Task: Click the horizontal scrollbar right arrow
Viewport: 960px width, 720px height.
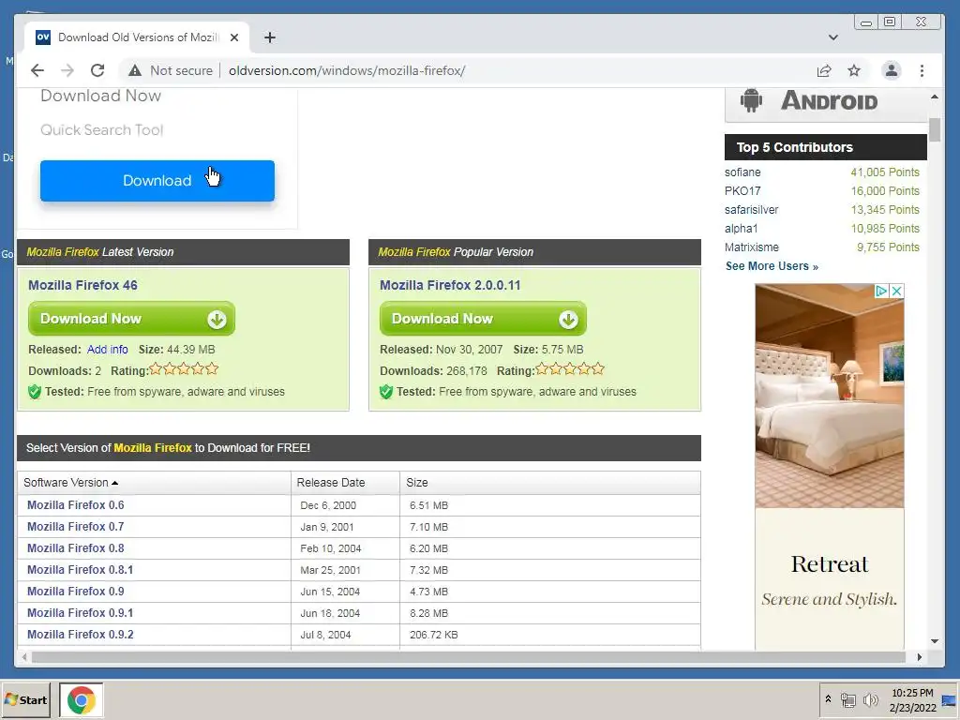Action: point(919,657)
